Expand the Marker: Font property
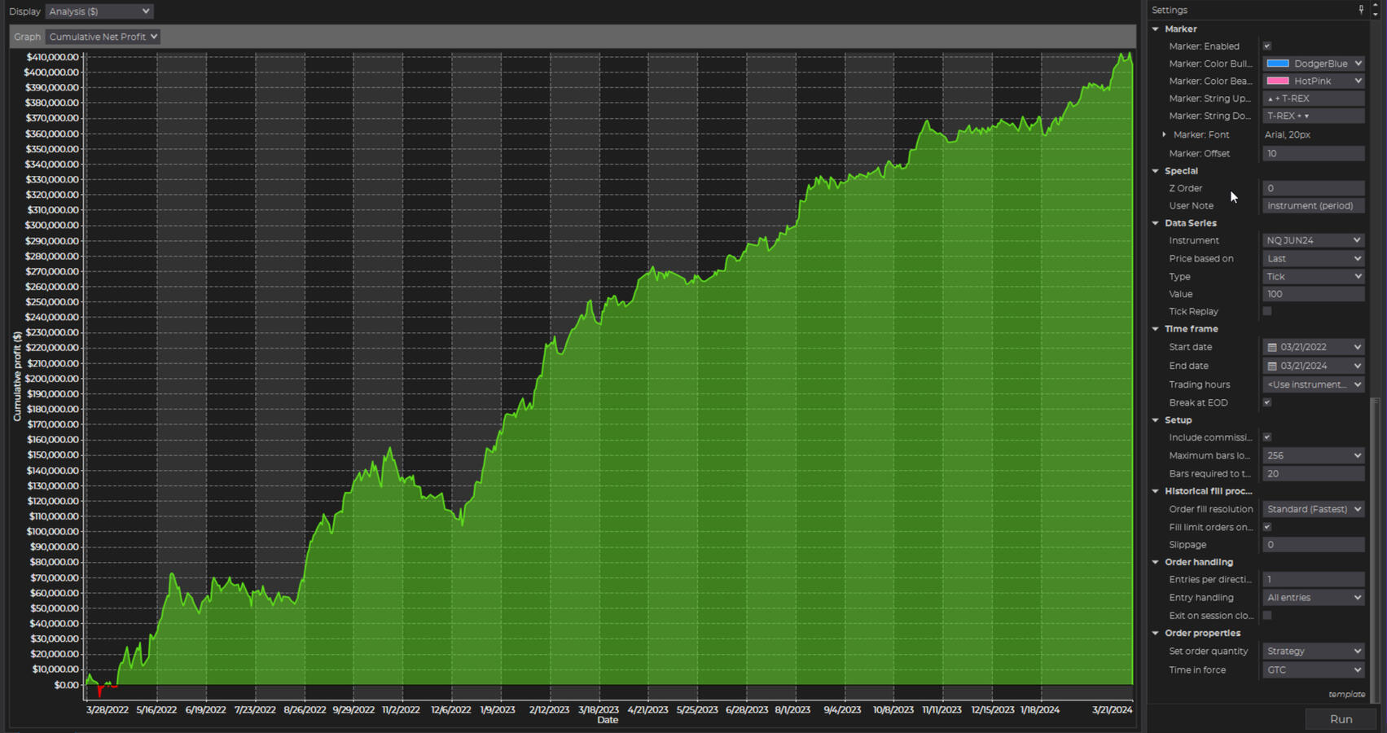This screenshot has height=733, width=1387. point(1164,134)
